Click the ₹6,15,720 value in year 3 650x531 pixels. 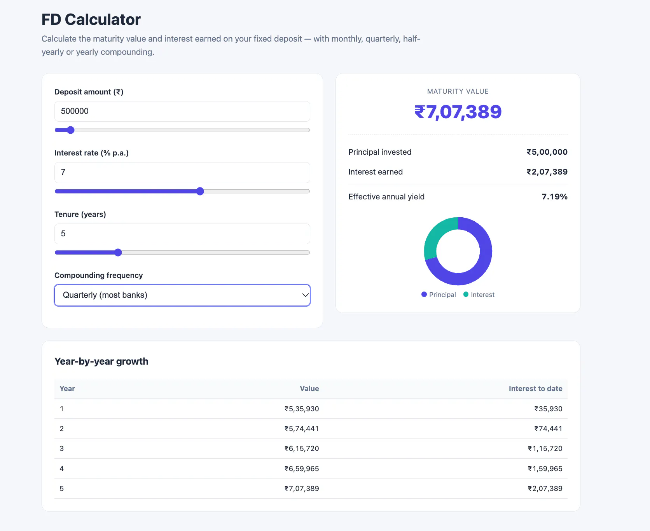[302, 449]
